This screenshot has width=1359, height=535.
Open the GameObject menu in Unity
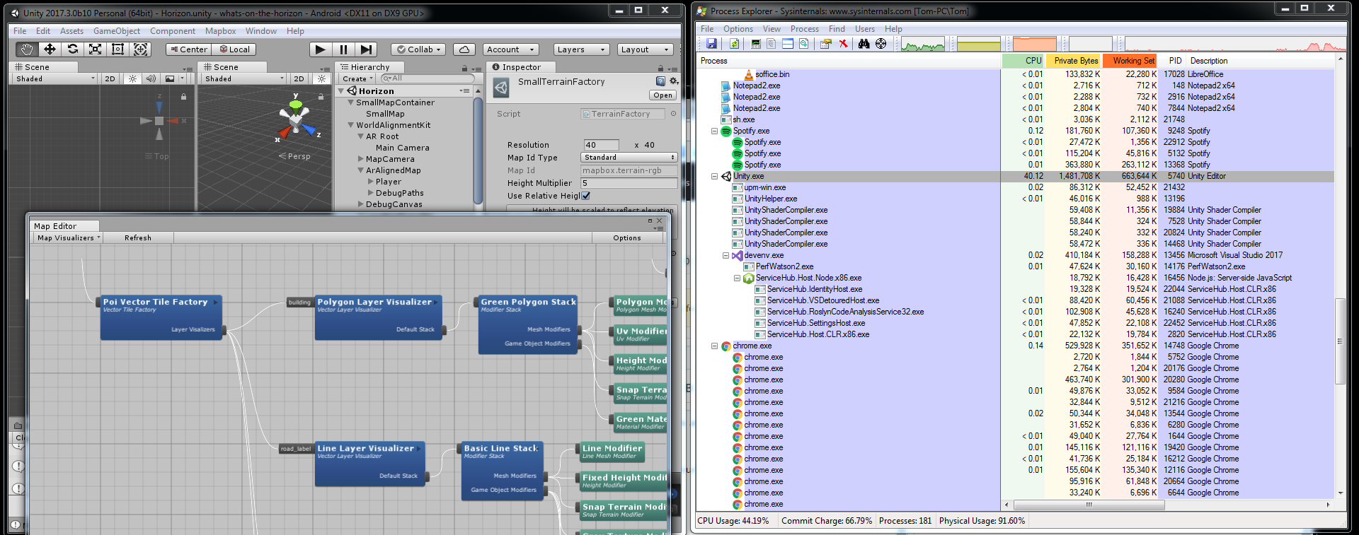point(117,31)
